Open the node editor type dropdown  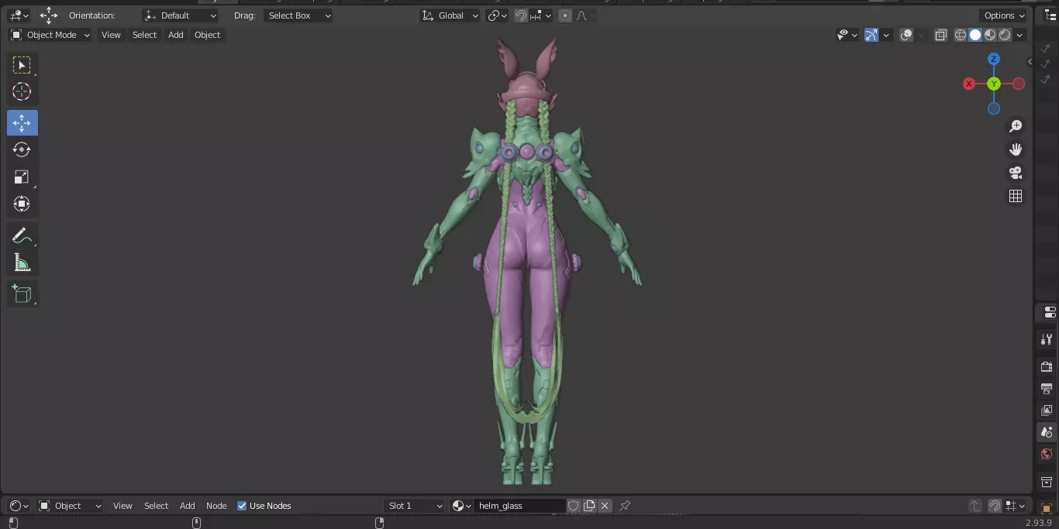[x=19, y=506]
